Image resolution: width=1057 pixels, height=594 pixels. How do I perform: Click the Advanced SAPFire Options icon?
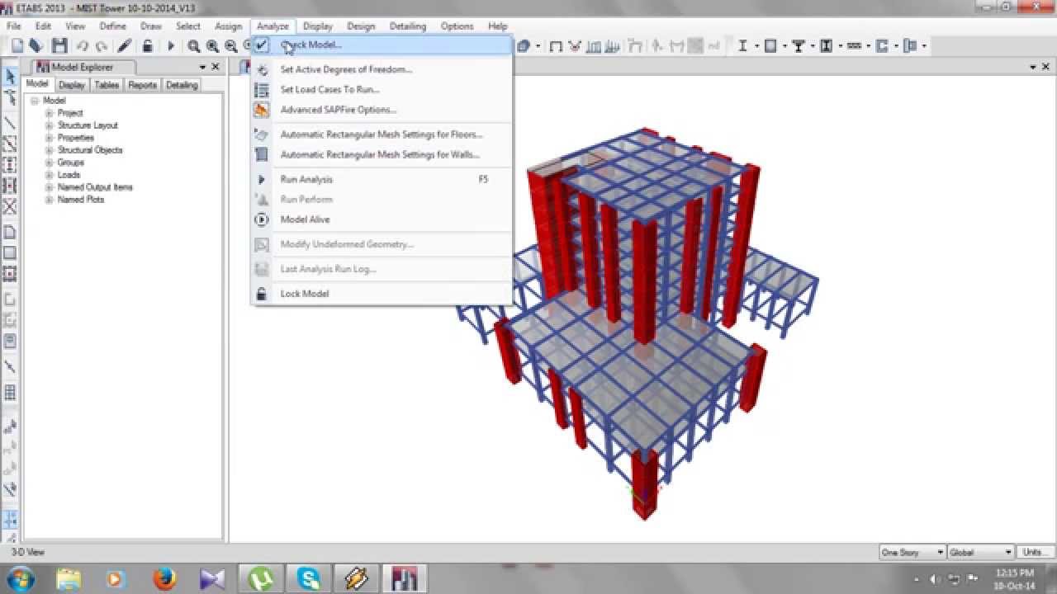[x=262, y=110]
